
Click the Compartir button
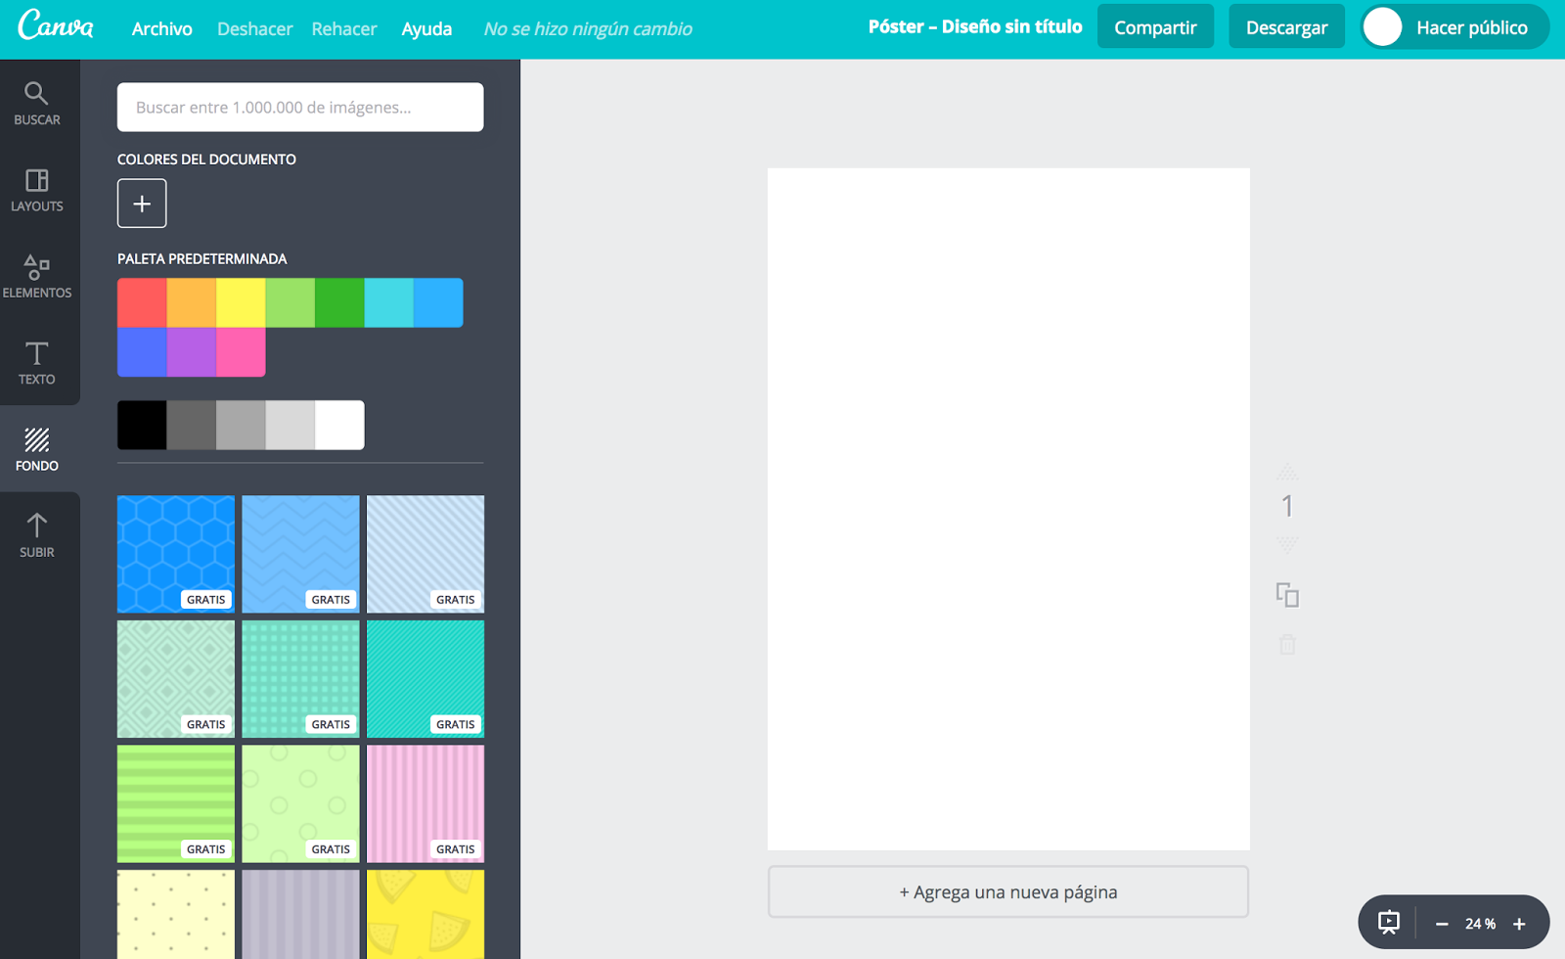[x=1155, y=26]
